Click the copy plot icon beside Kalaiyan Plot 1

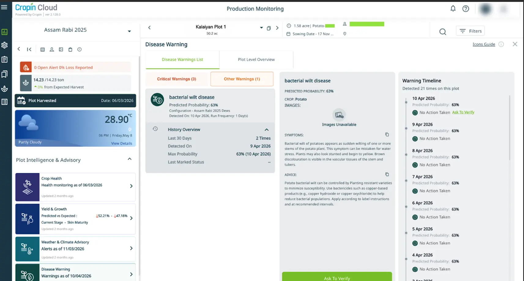(269, 28)
